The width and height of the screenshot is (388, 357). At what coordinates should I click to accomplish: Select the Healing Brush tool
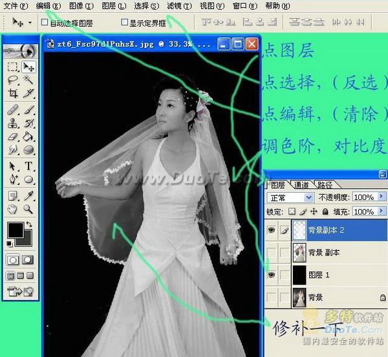[x=12, y=109]
